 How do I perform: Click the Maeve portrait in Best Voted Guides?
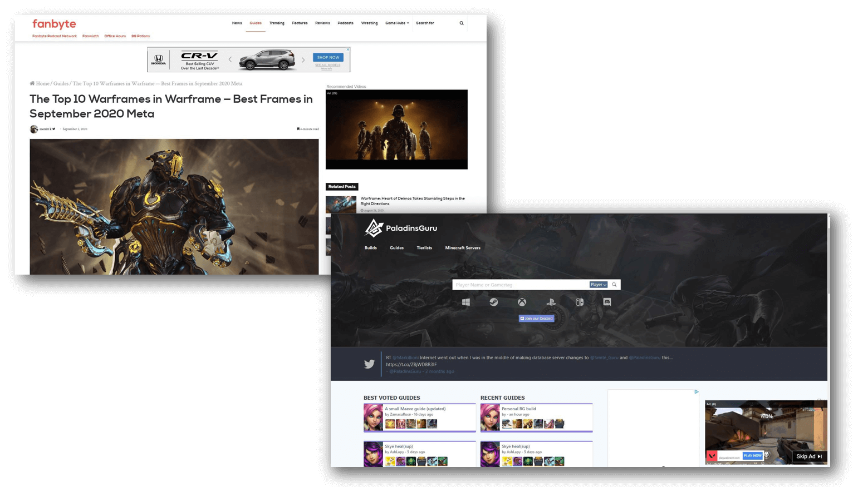[x=373, y=418]
